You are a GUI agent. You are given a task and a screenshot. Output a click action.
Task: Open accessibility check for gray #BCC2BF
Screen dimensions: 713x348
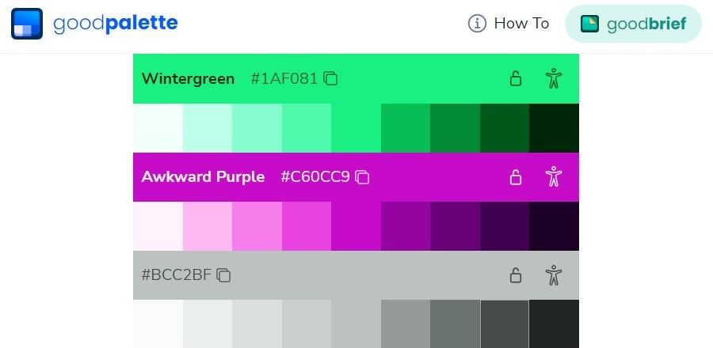tap(554, 275)
